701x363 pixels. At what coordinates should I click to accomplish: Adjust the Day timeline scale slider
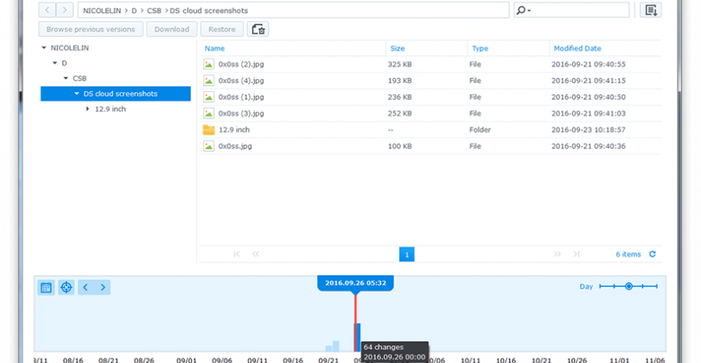click(628, 286)
